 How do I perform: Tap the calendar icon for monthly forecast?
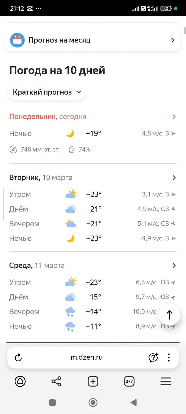(17, 40)
